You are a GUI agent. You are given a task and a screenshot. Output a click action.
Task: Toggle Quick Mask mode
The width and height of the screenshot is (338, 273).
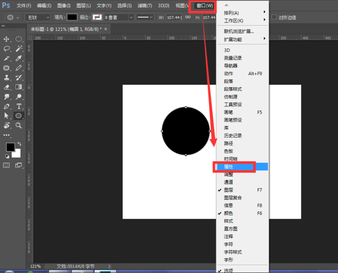[6, 165]
